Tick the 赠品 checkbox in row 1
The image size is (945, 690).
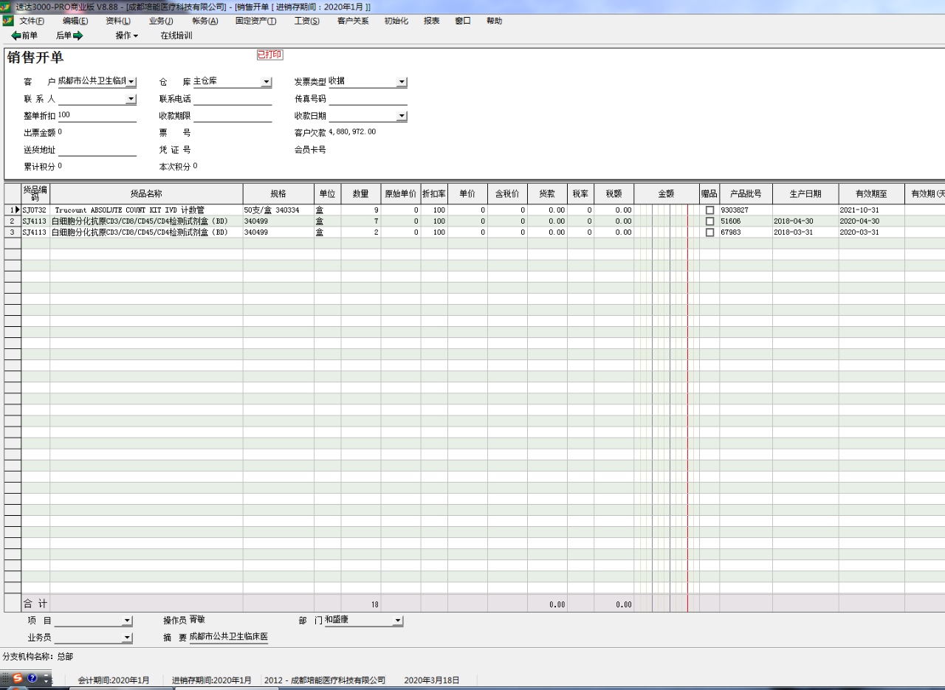(x=709, y=210)
